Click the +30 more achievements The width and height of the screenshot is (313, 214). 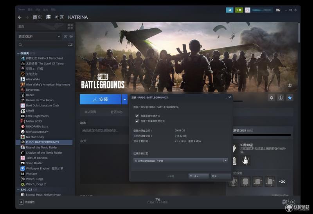coord(282,182)
